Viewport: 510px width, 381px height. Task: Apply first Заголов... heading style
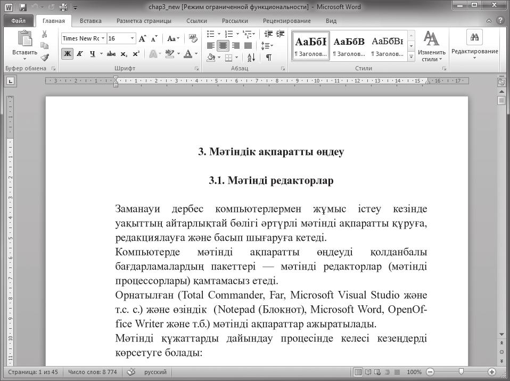click(310, 46)
